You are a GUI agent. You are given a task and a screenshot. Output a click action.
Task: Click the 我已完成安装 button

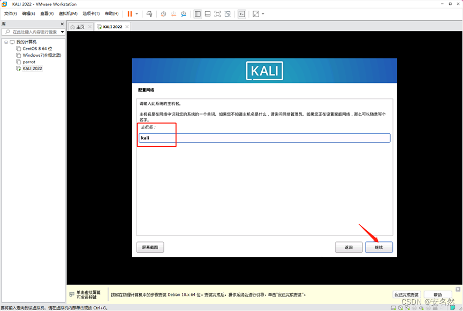[407, 295]
